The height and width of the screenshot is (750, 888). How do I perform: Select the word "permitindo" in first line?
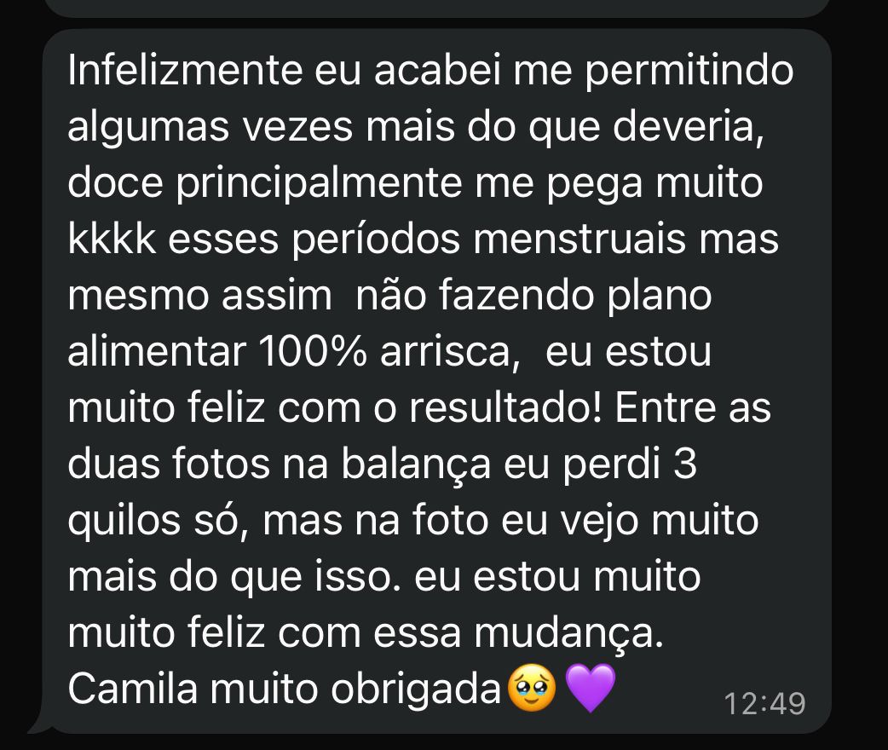[689, 72]
